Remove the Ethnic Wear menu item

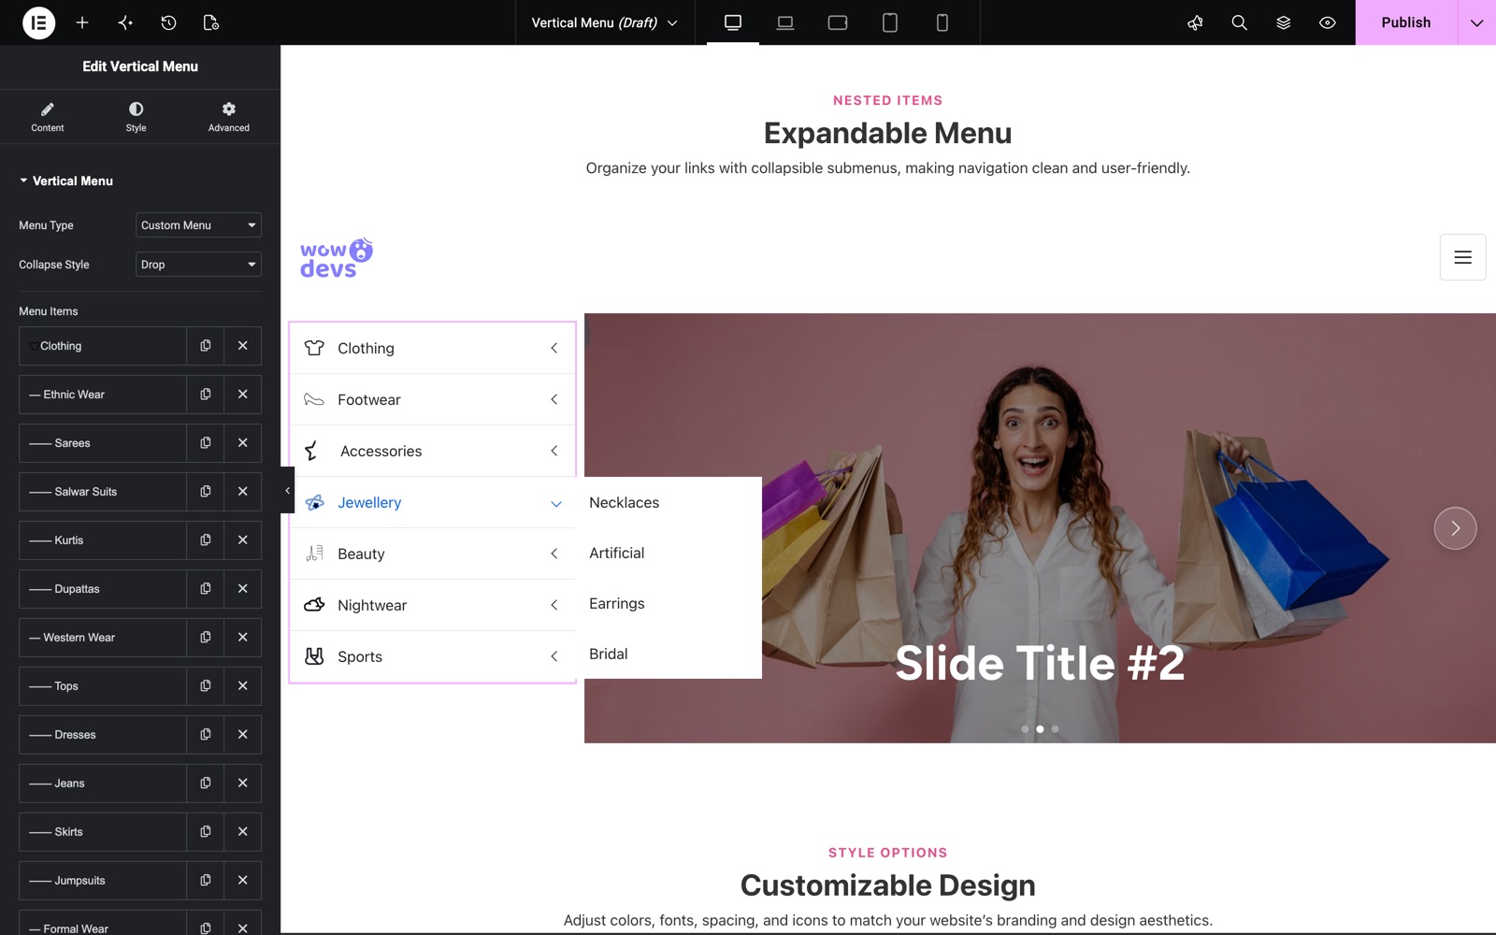243,395
